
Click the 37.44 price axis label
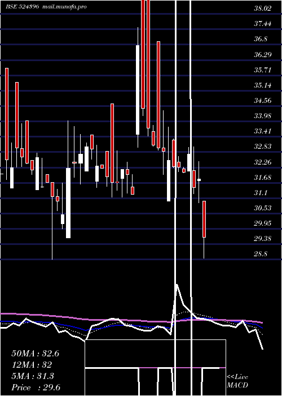pos(263,24)
